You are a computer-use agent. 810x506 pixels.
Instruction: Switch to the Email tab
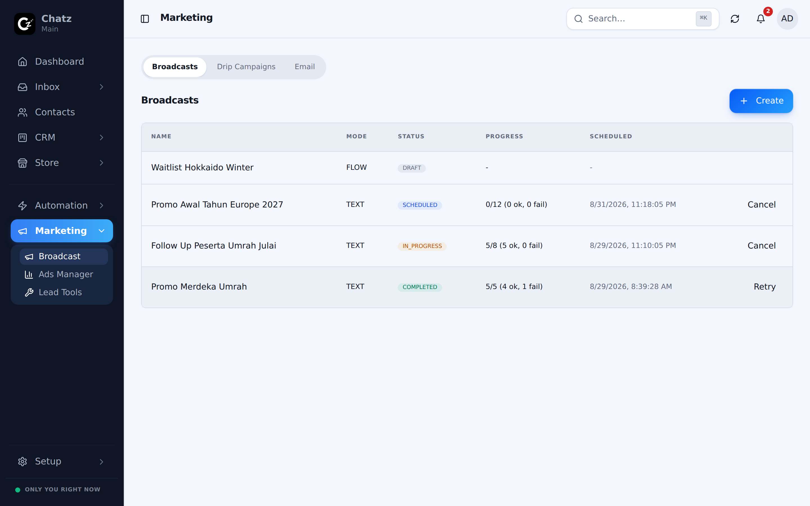[x=305, y=67]
